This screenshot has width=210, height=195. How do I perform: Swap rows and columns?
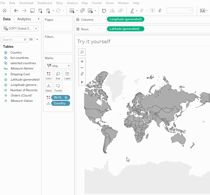click(x=104, y=11)
